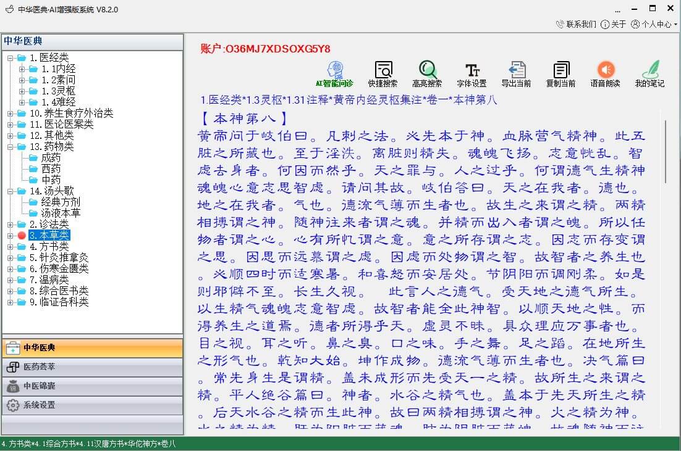Expand the 1.1内经 tree node

coord(22,69)
